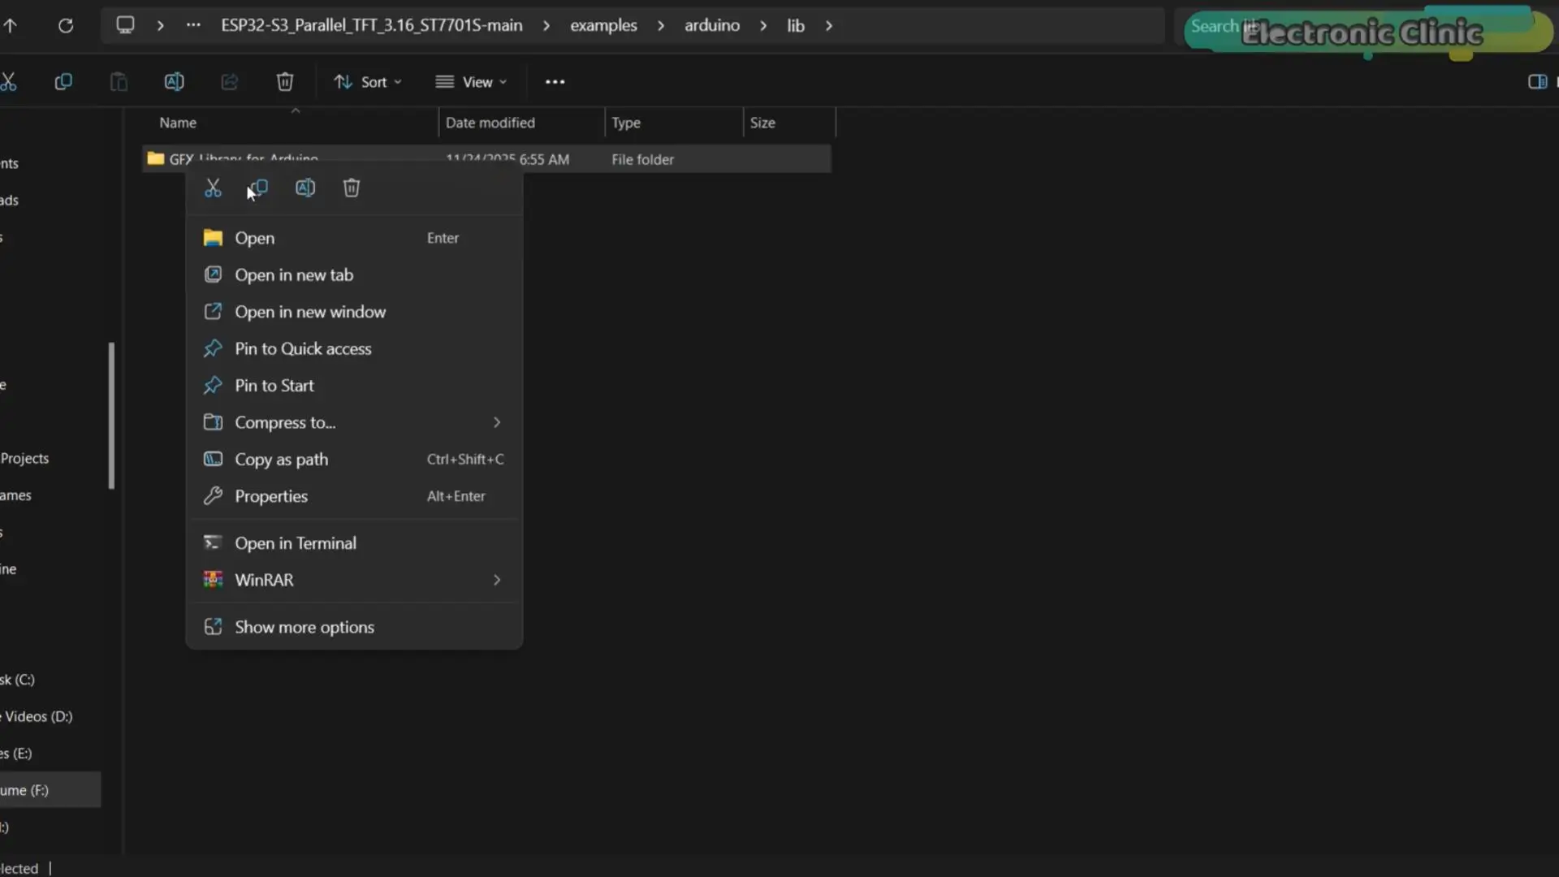Open the See more ellipsis in the toolbar
The image size is (1559, 877).
555,82
